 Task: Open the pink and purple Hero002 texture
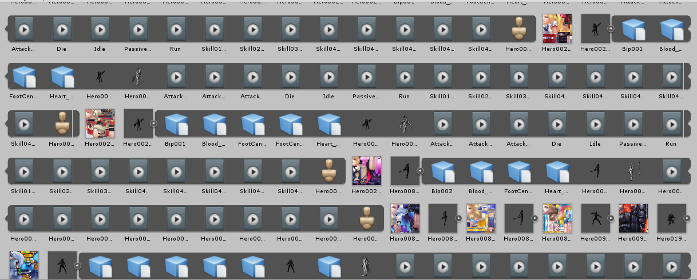tap(366, 171)
